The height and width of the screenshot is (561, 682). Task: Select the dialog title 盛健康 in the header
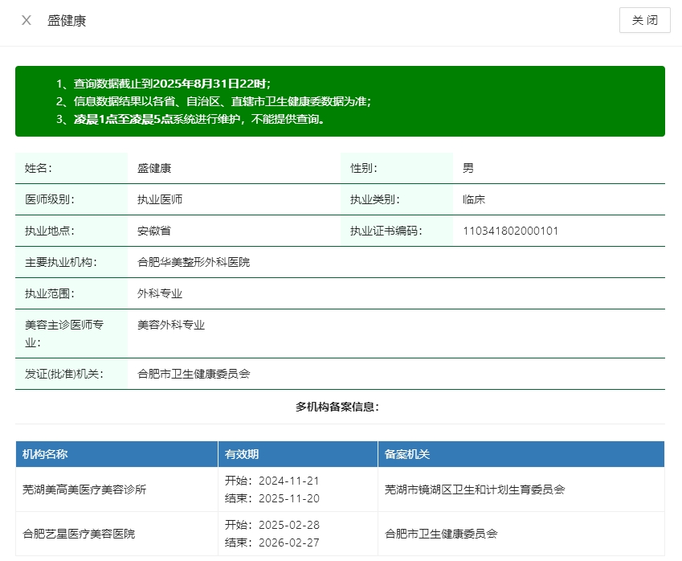[x=67, y=20]
